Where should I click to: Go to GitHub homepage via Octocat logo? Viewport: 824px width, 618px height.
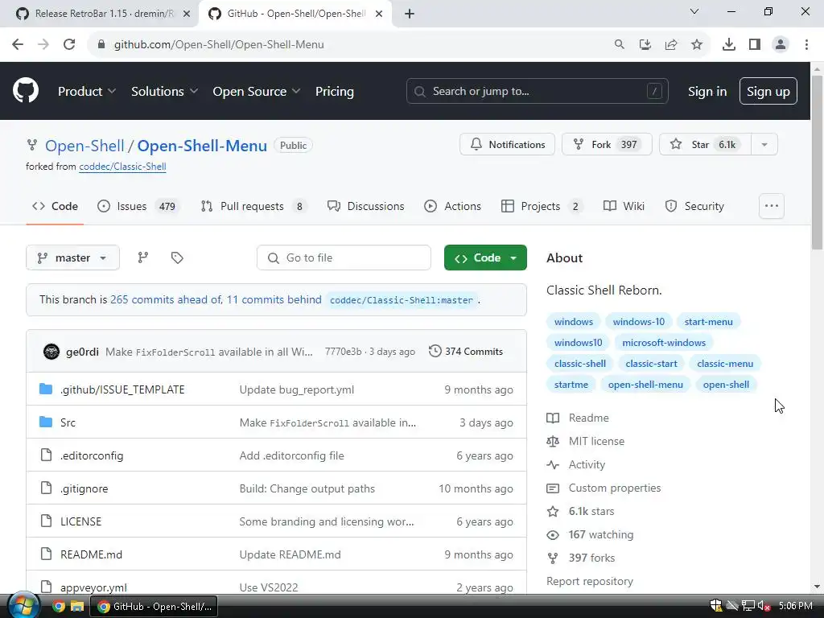25,91
